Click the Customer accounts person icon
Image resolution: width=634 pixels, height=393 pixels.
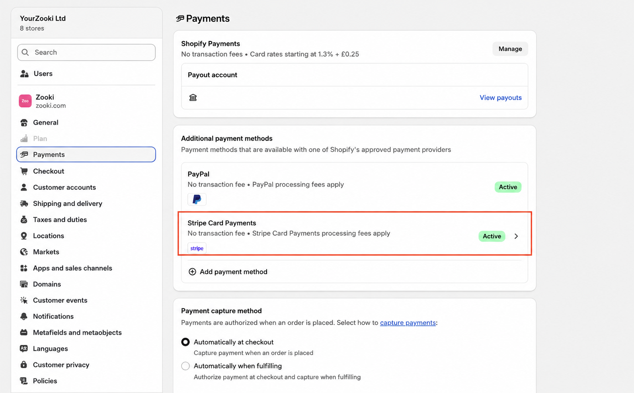(x=24, y=187)
